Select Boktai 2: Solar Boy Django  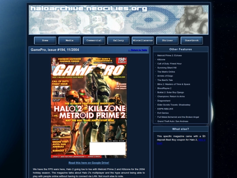170,92
